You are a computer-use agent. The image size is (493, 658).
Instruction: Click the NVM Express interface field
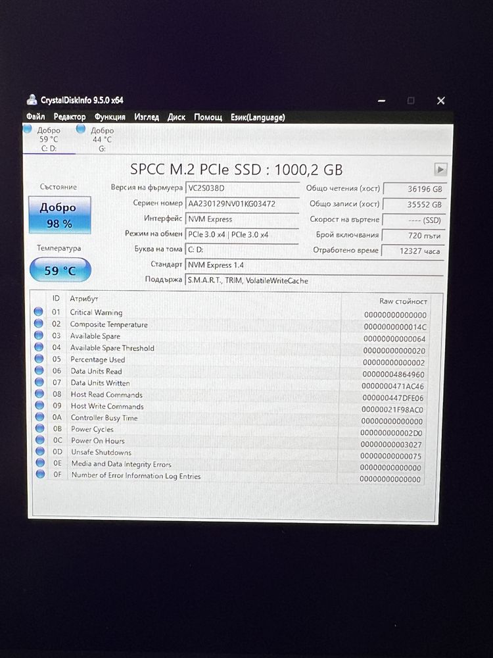[243, 219]
